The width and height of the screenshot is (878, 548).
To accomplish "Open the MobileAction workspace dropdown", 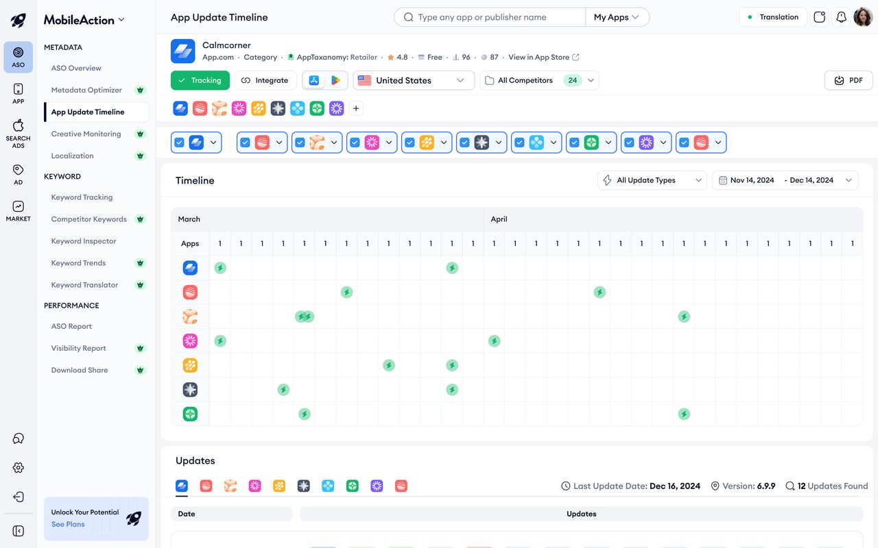I will click(84, 20).
